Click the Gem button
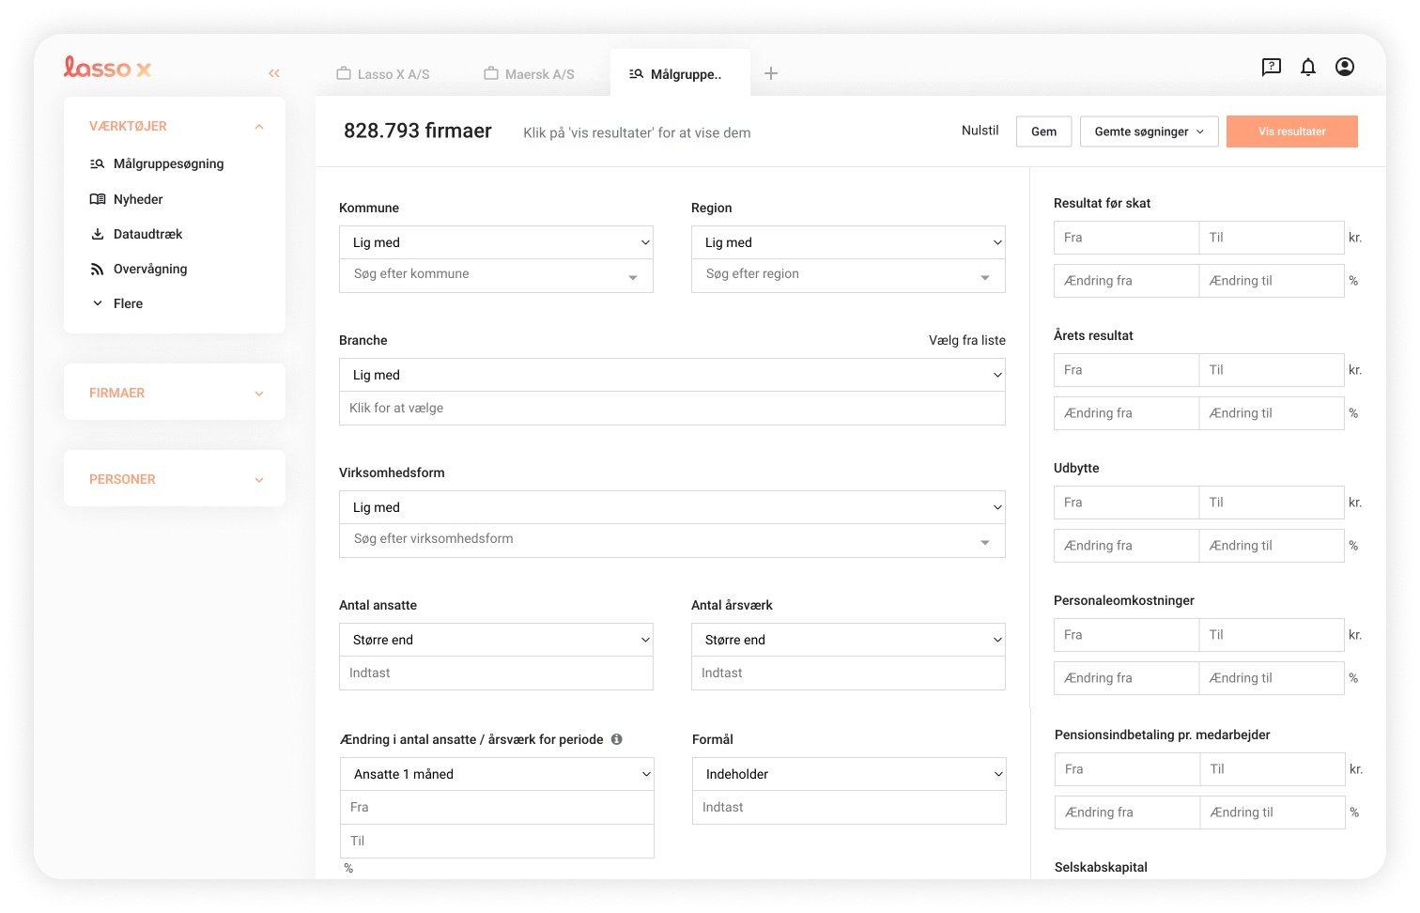 (1043, 132)
